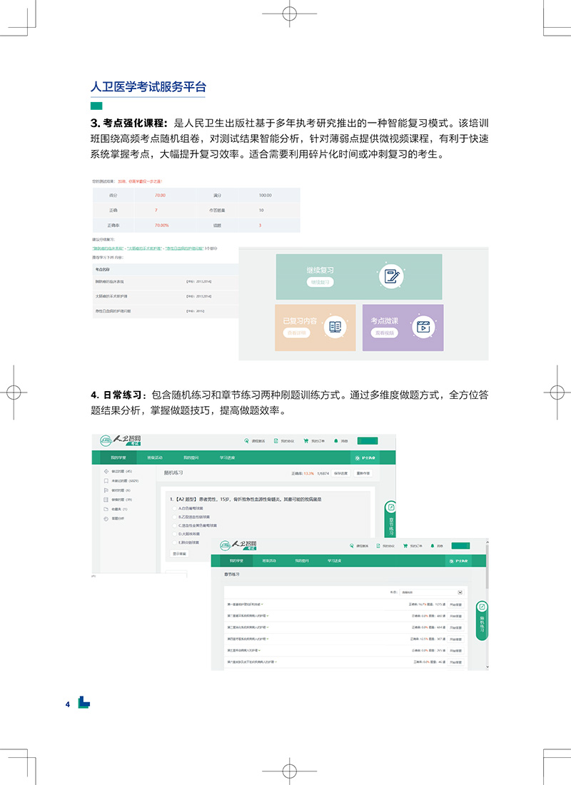The width and height of the screenshot is (571, 785).
Task: Click the 保存进度 button
Action: (x=340, y=473)
